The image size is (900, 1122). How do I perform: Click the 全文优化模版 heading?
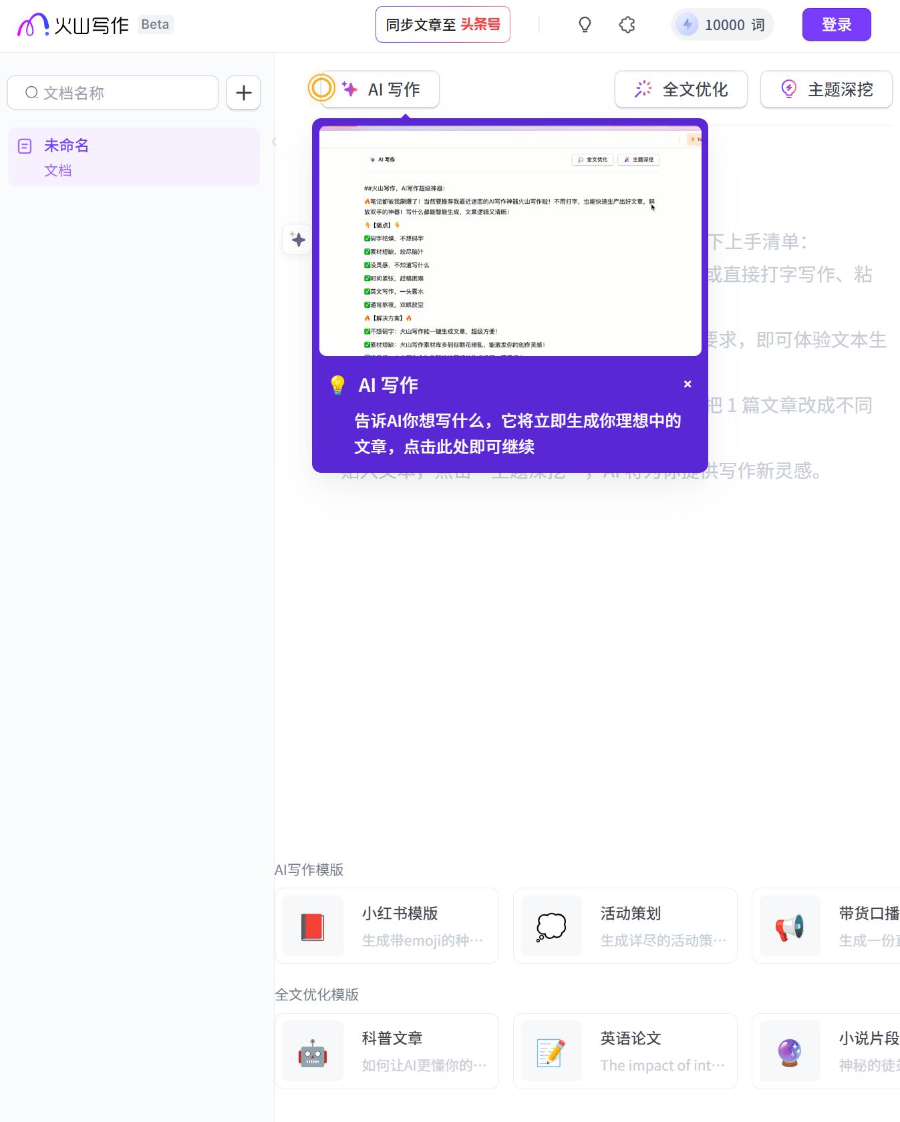point(317,994)
